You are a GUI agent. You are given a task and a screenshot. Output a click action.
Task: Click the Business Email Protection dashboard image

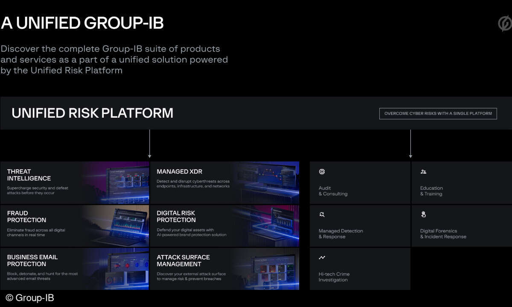pos(116,269)
